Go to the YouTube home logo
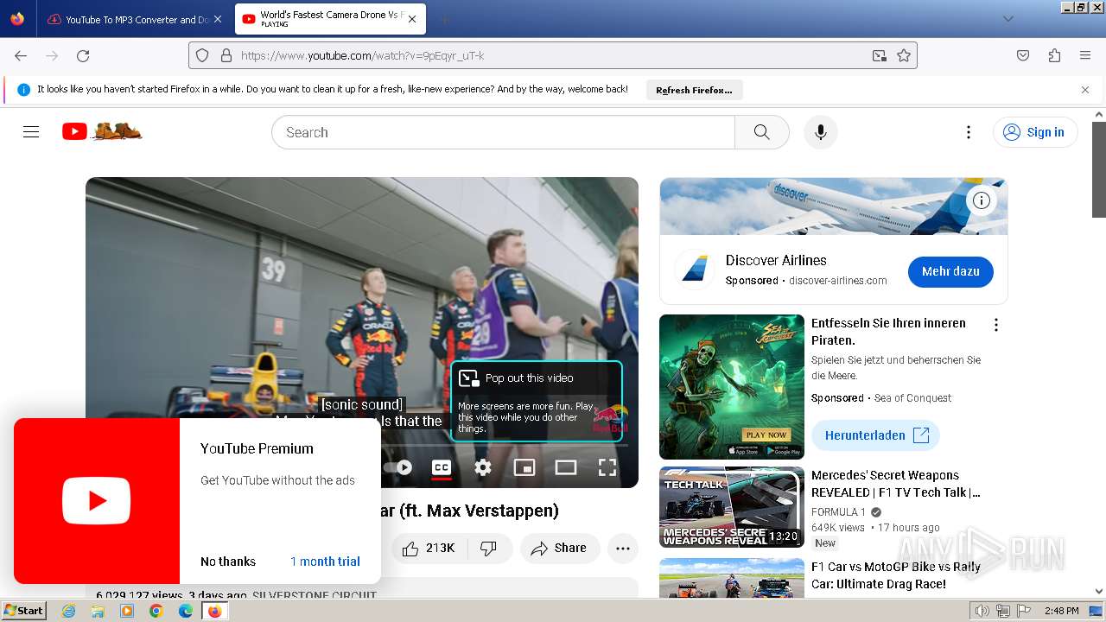This screenshot has width=1106, height=622. click(101, 131)
